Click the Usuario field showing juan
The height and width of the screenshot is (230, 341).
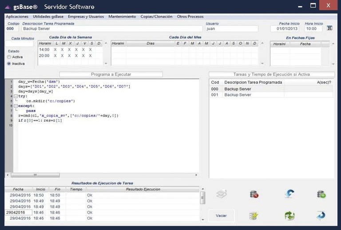[232, 29]
